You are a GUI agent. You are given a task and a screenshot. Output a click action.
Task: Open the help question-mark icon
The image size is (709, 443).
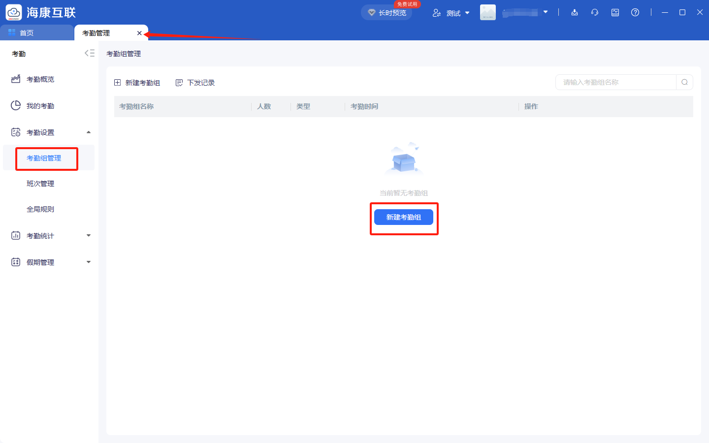pos(635,12)
